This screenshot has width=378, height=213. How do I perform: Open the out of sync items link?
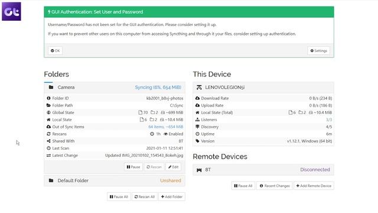tap(165, 127)
